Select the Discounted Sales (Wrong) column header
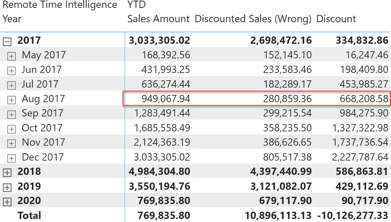Image resolution: width=391 pixels, height=222 pixels. coord(253,19)
